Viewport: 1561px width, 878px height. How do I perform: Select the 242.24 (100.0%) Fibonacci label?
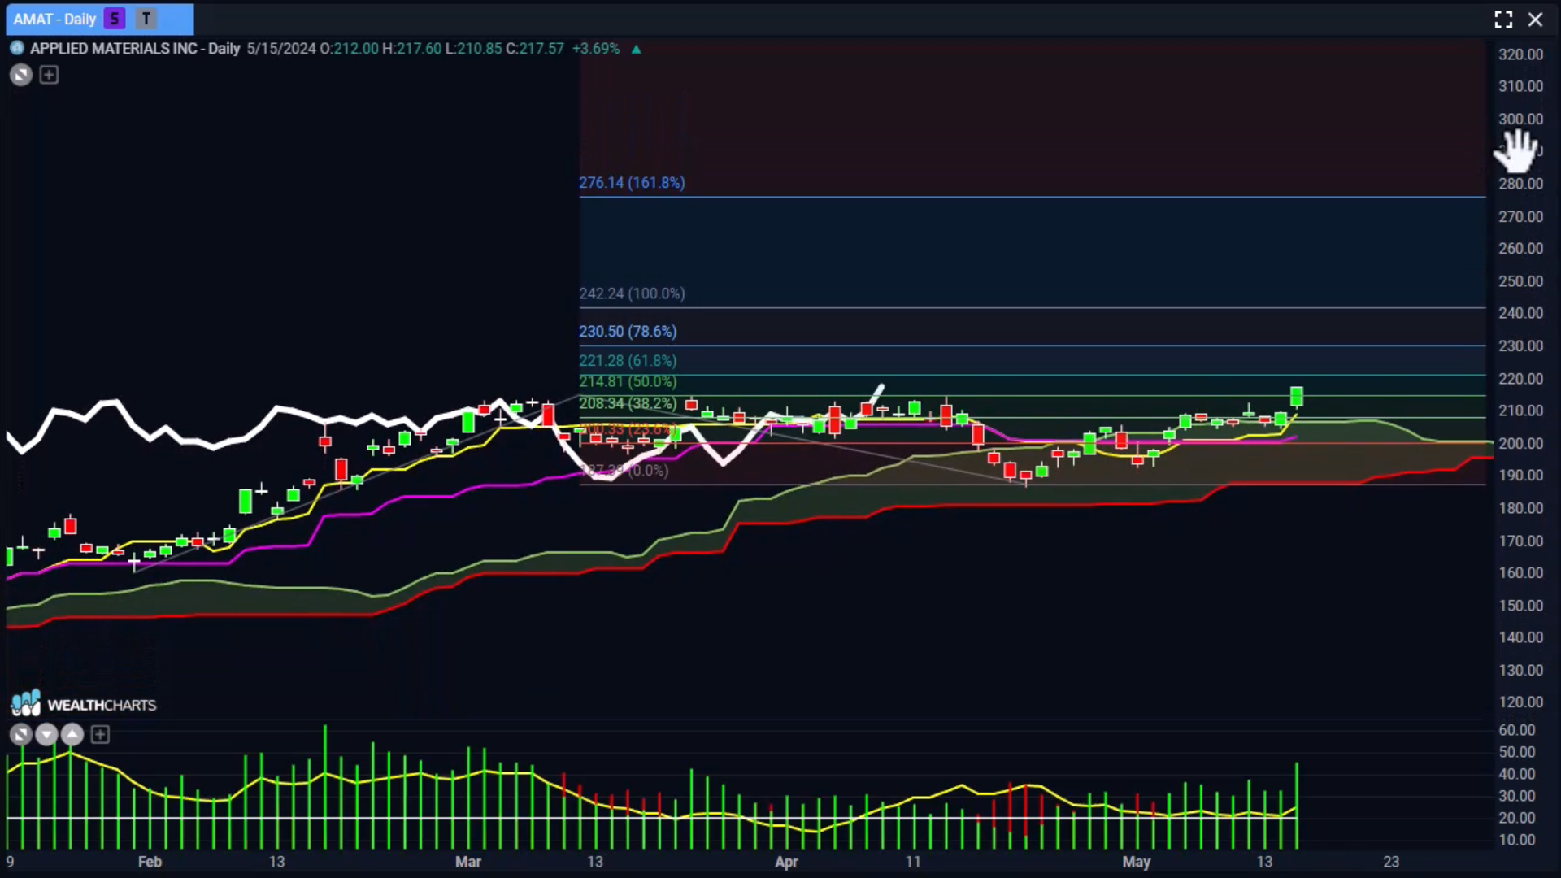click(x=632, y=293)
